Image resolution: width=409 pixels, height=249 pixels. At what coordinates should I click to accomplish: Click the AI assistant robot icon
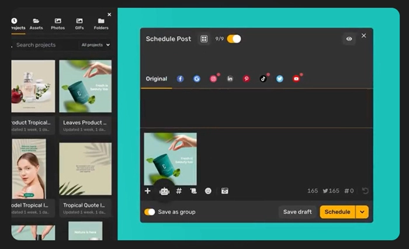[164, 191]
